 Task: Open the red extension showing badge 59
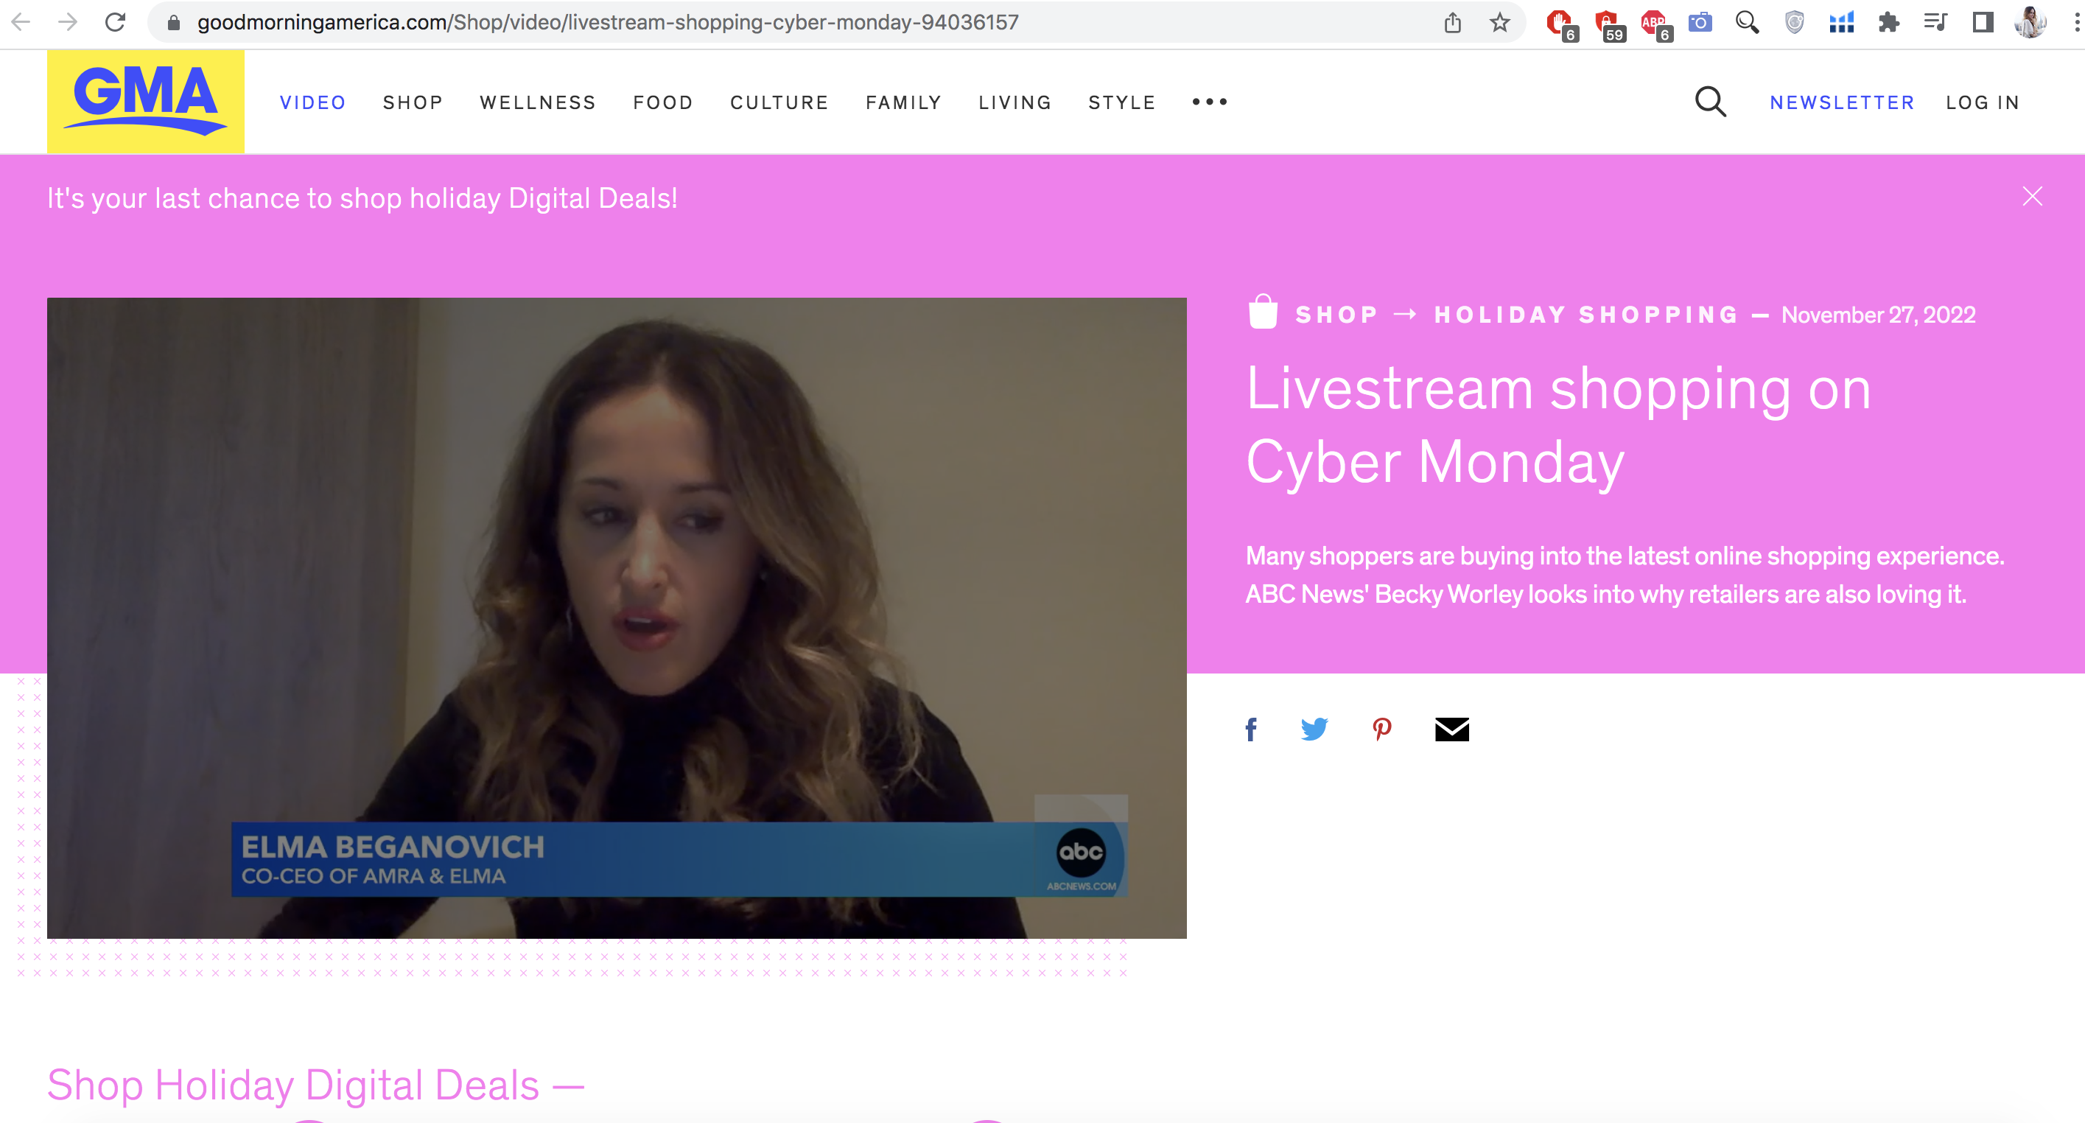click(x=1608, y=24)
